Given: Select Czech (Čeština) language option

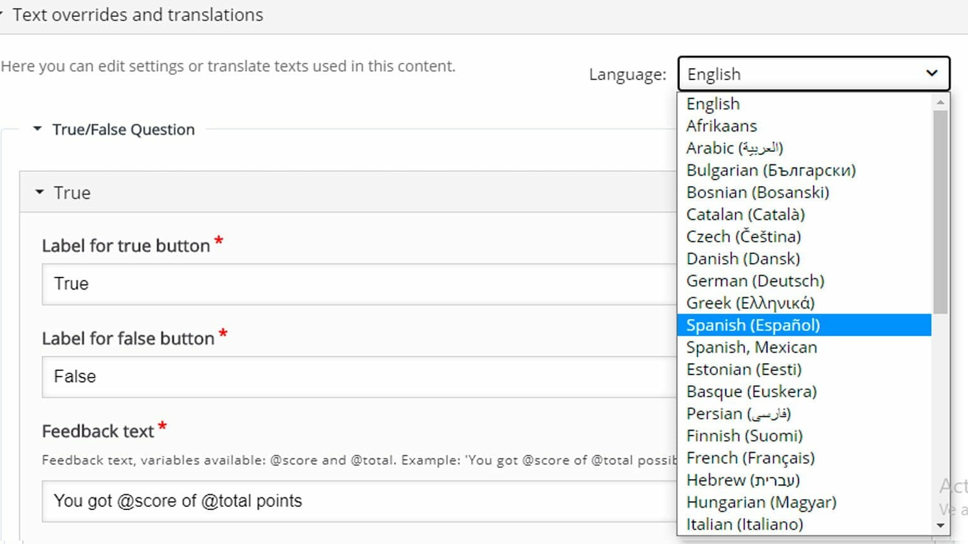Looking at the screenshot, I should pos(804,237).
